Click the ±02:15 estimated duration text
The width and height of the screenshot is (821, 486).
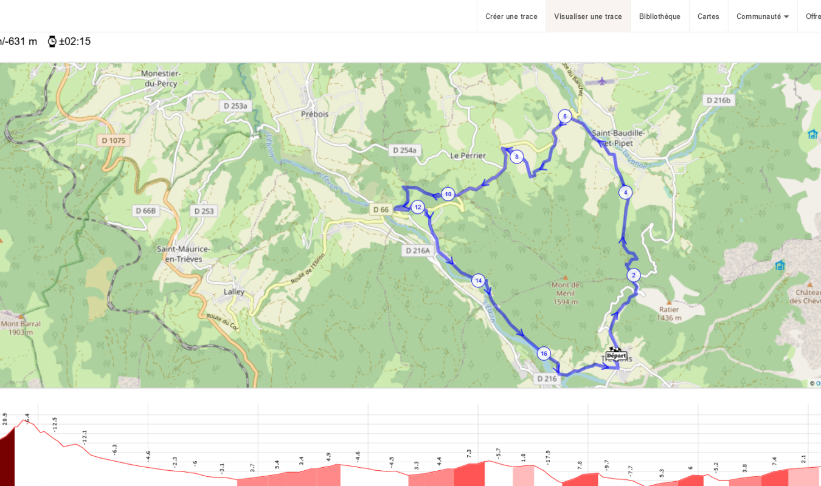(74, 41)
